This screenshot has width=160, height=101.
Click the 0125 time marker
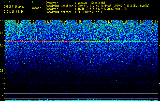click(x=79, y=22)
